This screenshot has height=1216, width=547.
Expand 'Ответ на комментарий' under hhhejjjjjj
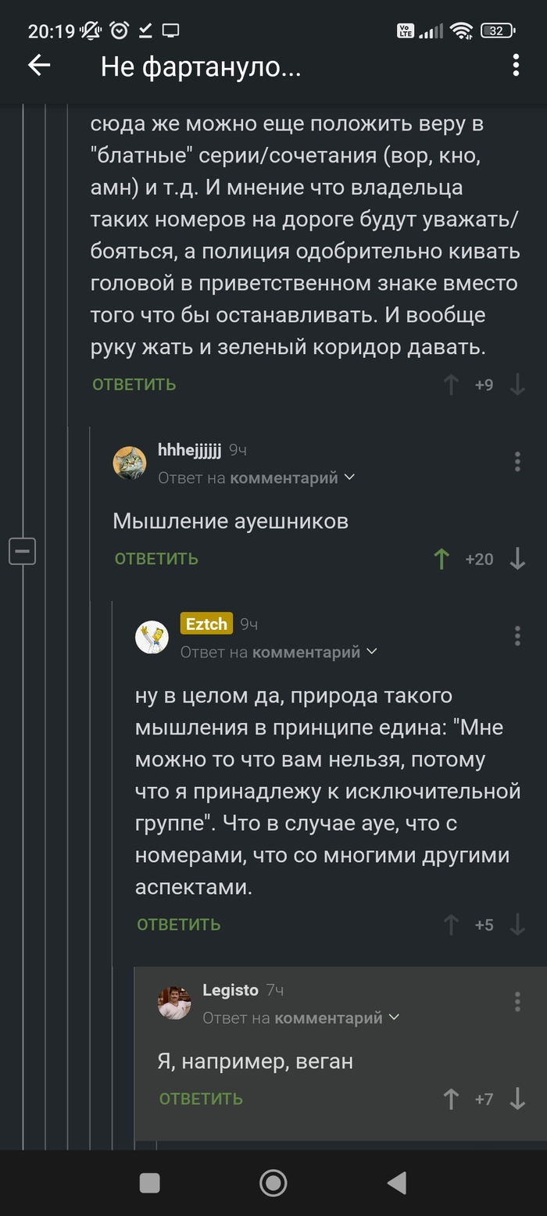point(256,477)
